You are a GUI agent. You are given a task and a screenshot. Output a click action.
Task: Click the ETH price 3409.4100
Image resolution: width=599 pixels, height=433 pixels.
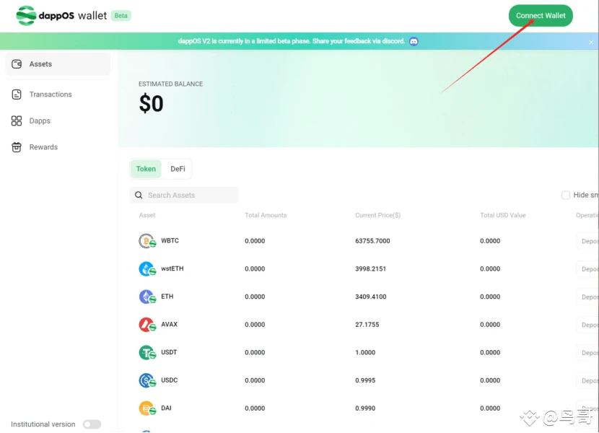point(370,297)
